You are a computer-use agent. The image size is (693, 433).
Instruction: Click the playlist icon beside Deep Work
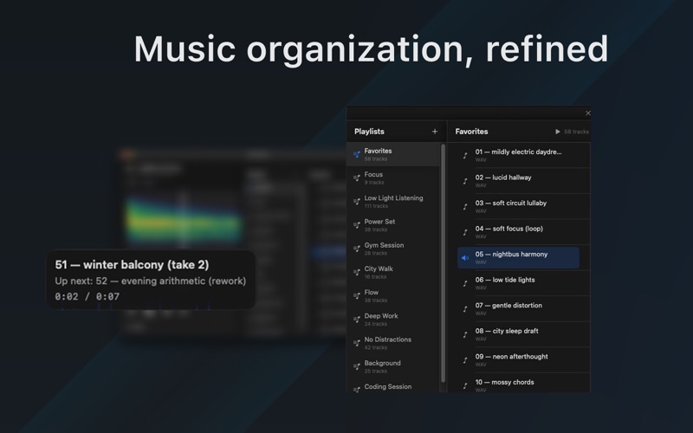[x=357, y=320]
